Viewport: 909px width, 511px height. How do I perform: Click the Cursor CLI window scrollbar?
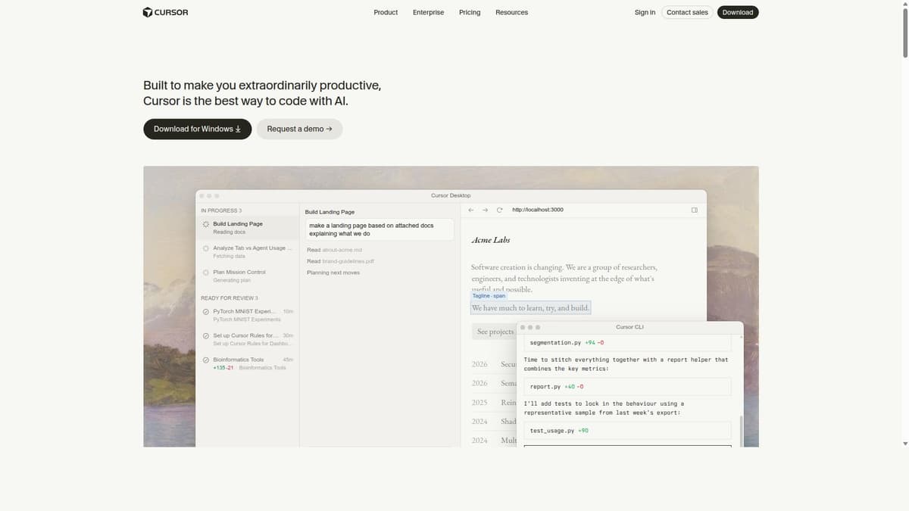click(x=740, y=430)
